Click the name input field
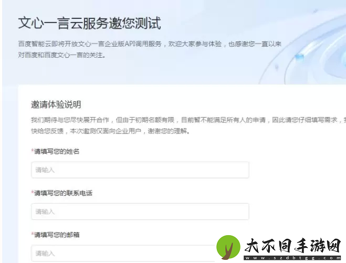The height and width of the screenshot is (263, 346). coord(140,170)
